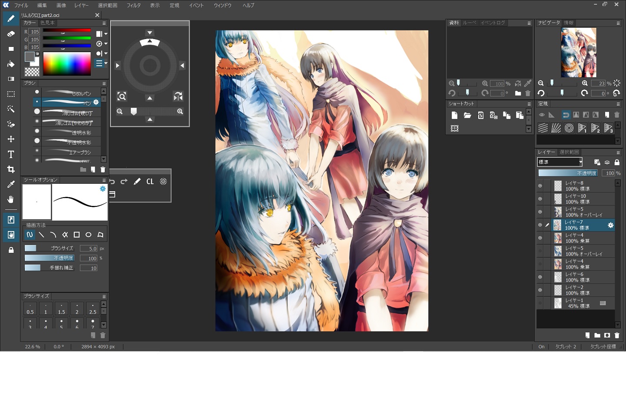Click the Open File shortcut icon
This screenshot has width=626, height=404.
(x=467, y=115)
